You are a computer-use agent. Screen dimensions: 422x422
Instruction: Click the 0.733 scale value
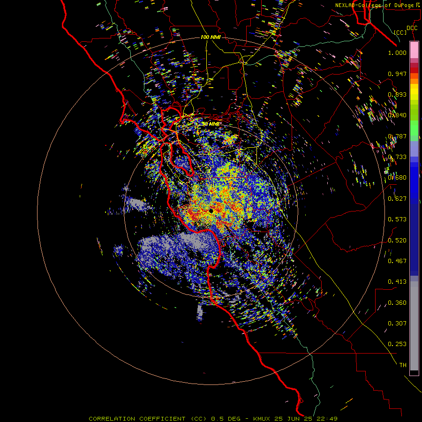pos(397,157)
